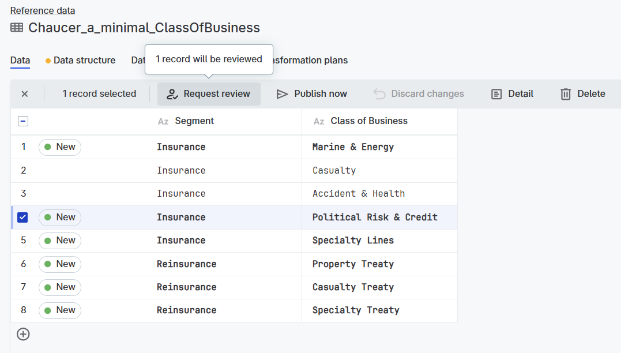Switch to the Data structure tab
621x353 pixels.
(x=84, y=60)
